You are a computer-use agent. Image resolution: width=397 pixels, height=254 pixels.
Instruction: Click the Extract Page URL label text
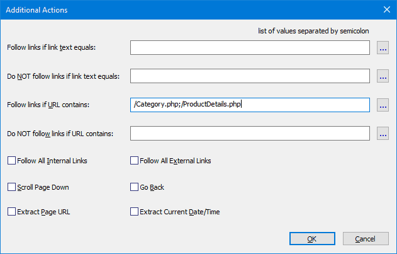point(43,212)
